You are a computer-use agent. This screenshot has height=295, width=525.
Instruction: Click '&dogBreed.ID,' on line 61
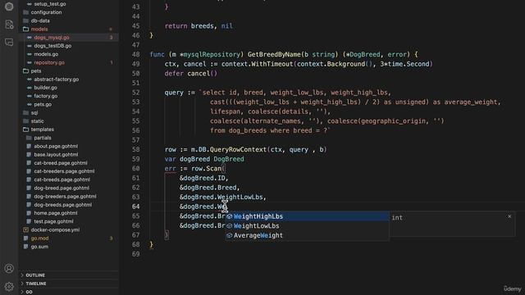pos(204,179)
